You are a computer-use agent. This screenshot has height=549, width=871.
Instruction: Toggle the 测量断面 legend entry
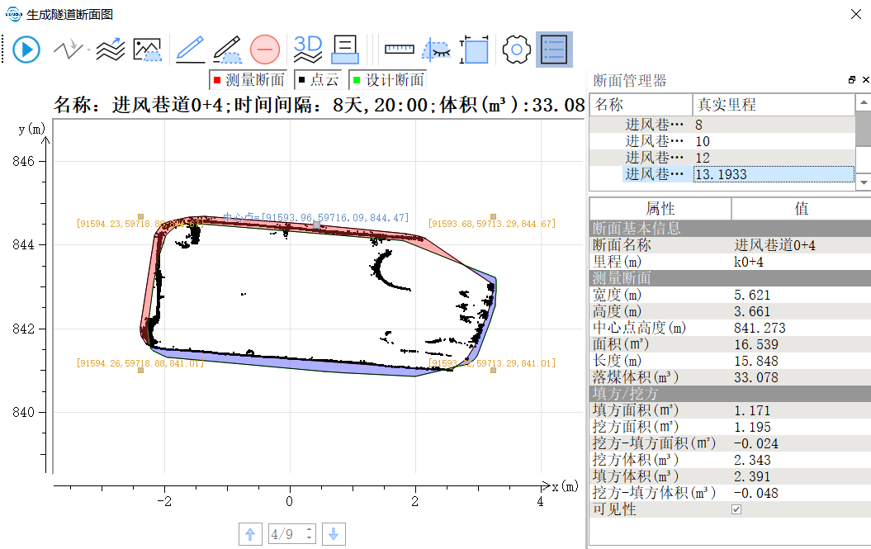(x=249, y=80)
